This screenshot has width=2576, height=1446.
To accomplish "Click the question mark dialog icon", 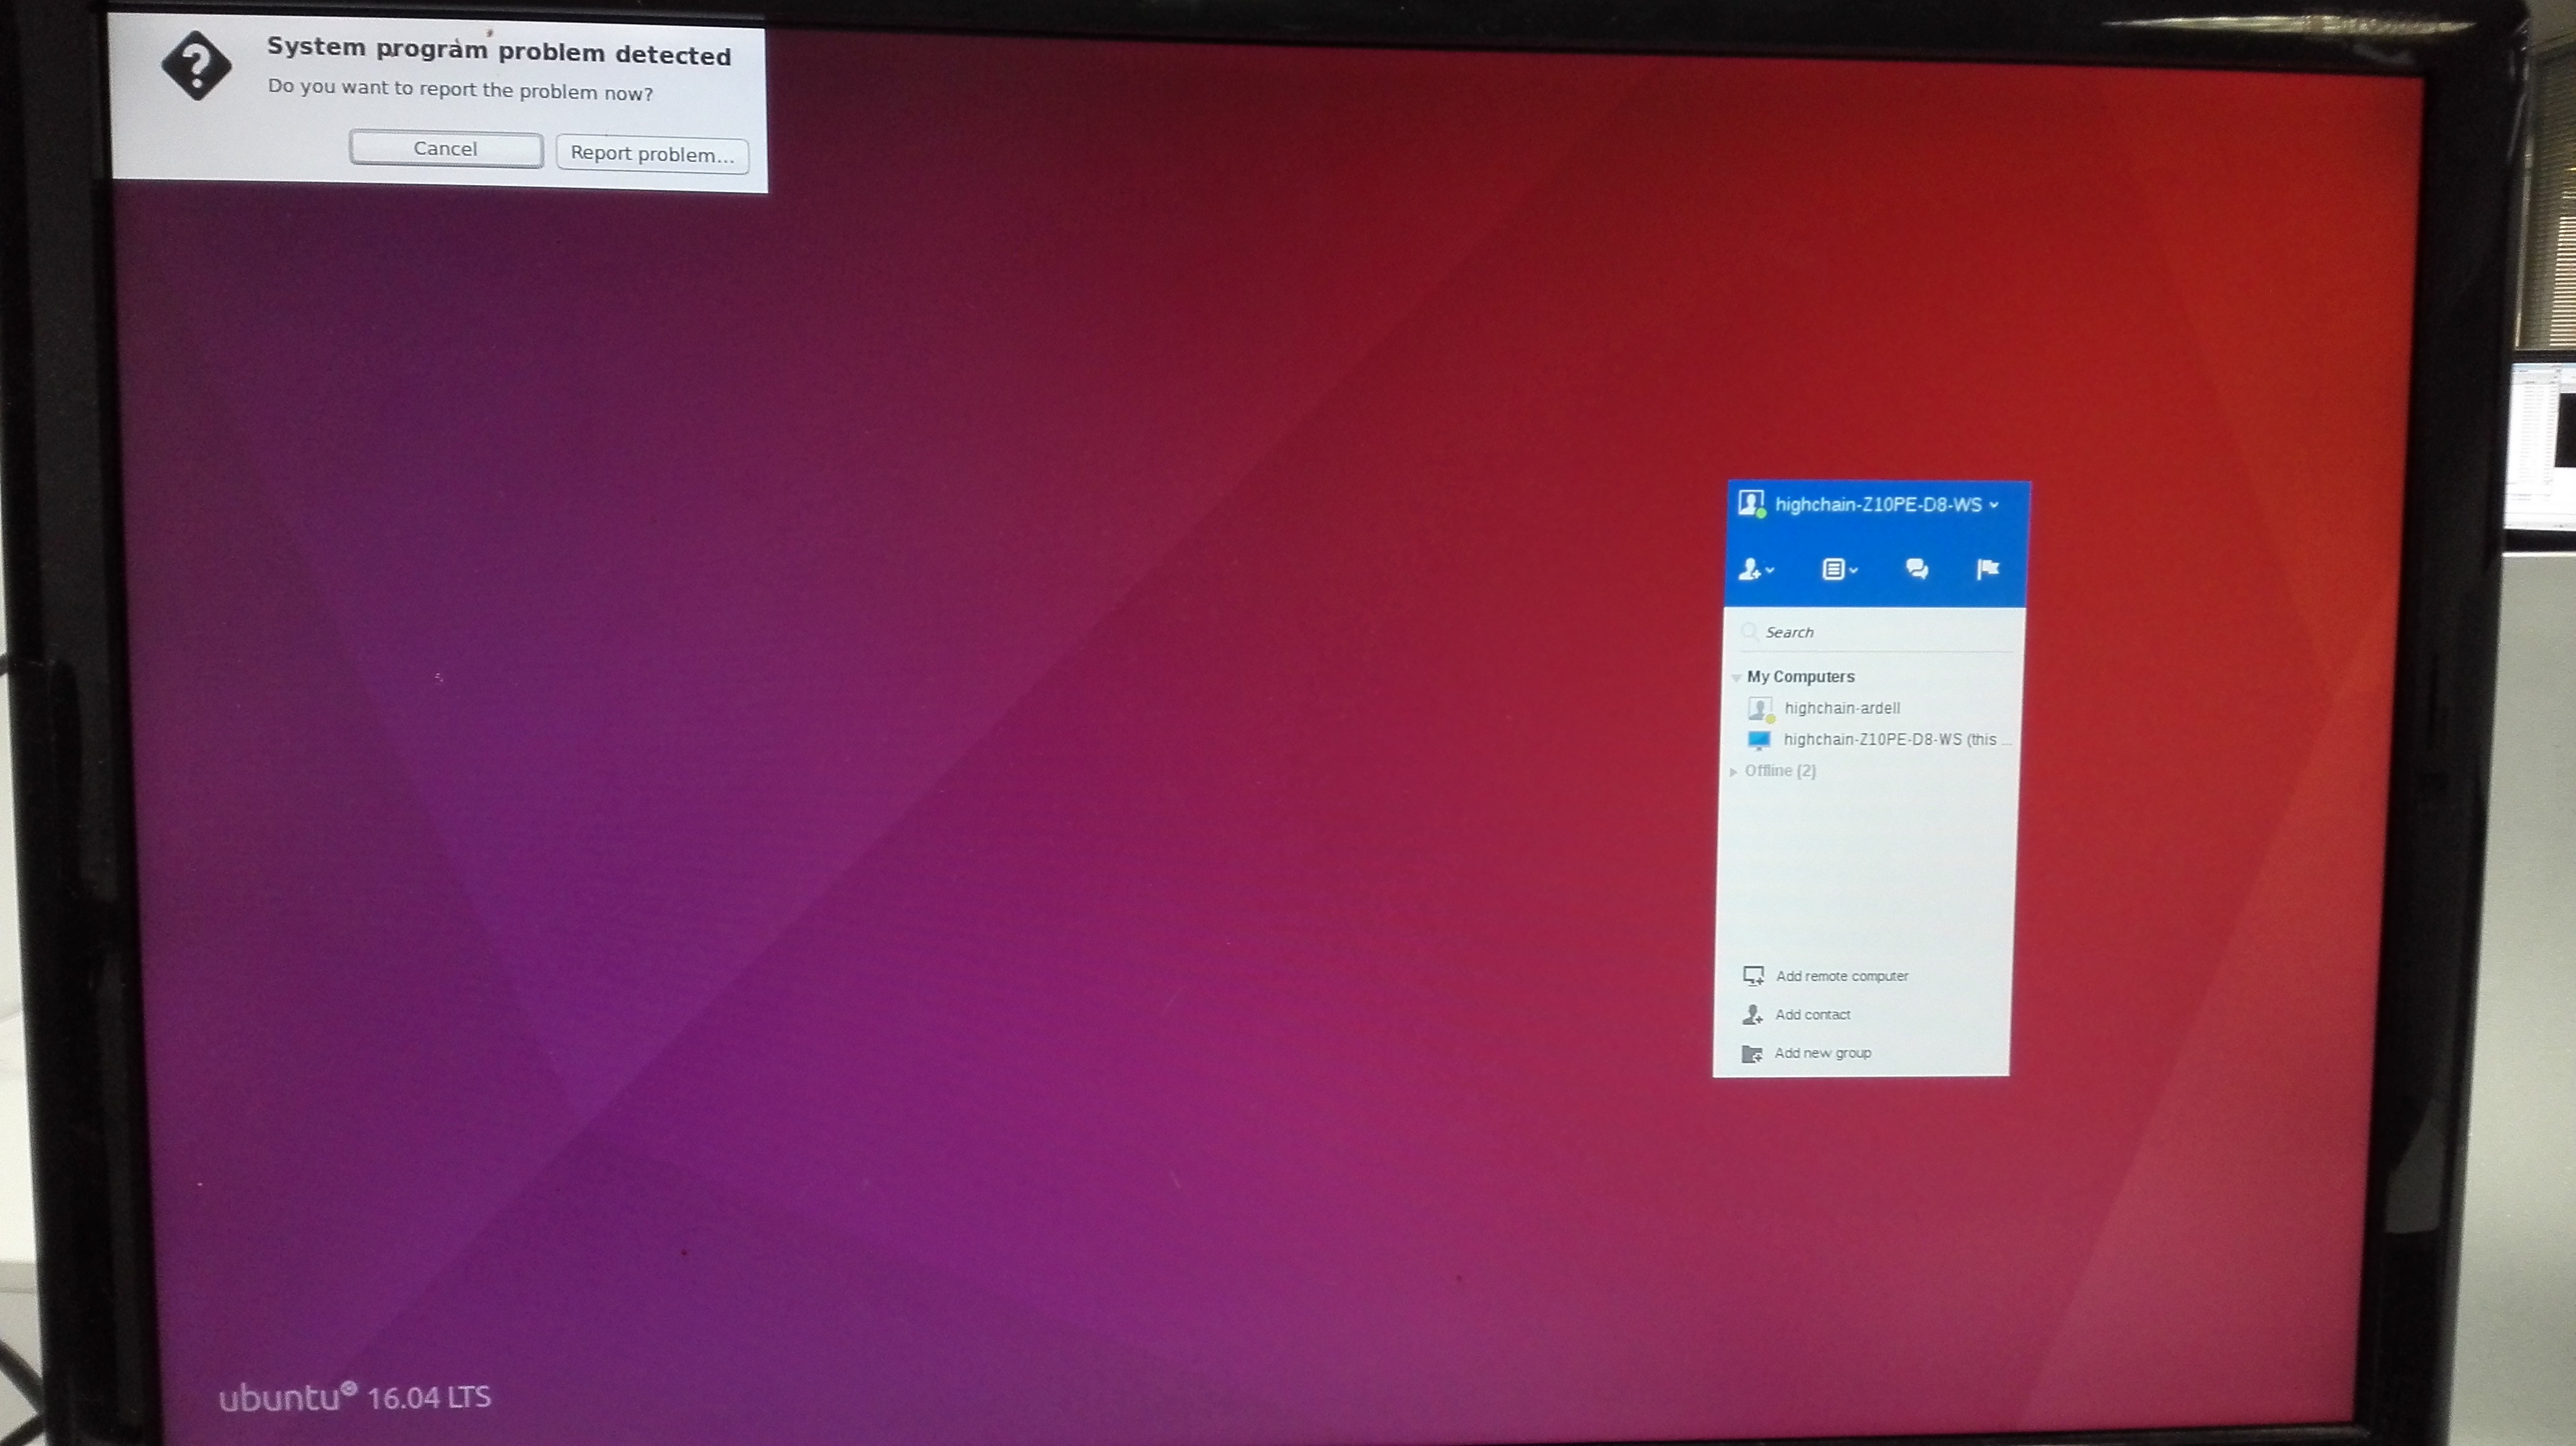I will coord(196,66).
